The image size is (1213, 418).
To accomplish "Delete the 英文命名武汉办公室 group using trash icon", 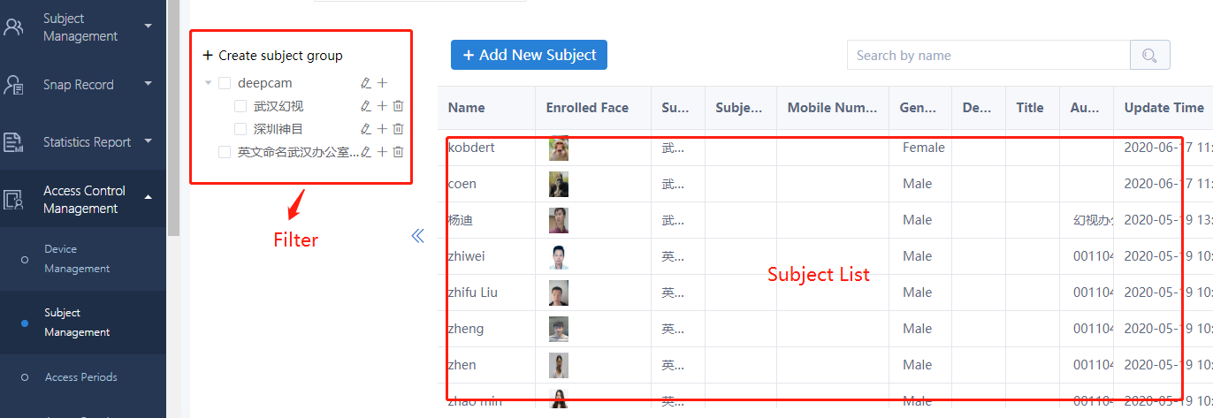I will (x=398, y=152).
